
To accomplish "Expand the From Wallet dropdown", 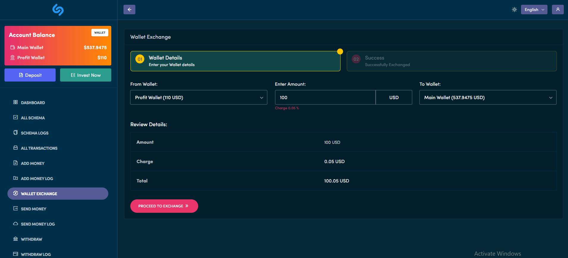I will pos(198,98).
